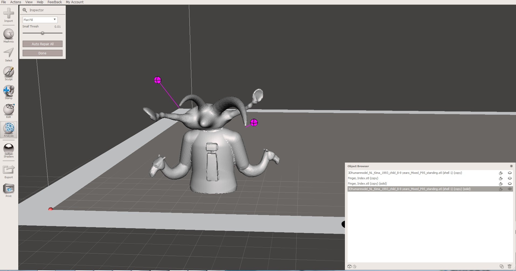Viewport: 516px width, 271px height.
Task: Select the Import tool
Action: pos(8,13)
